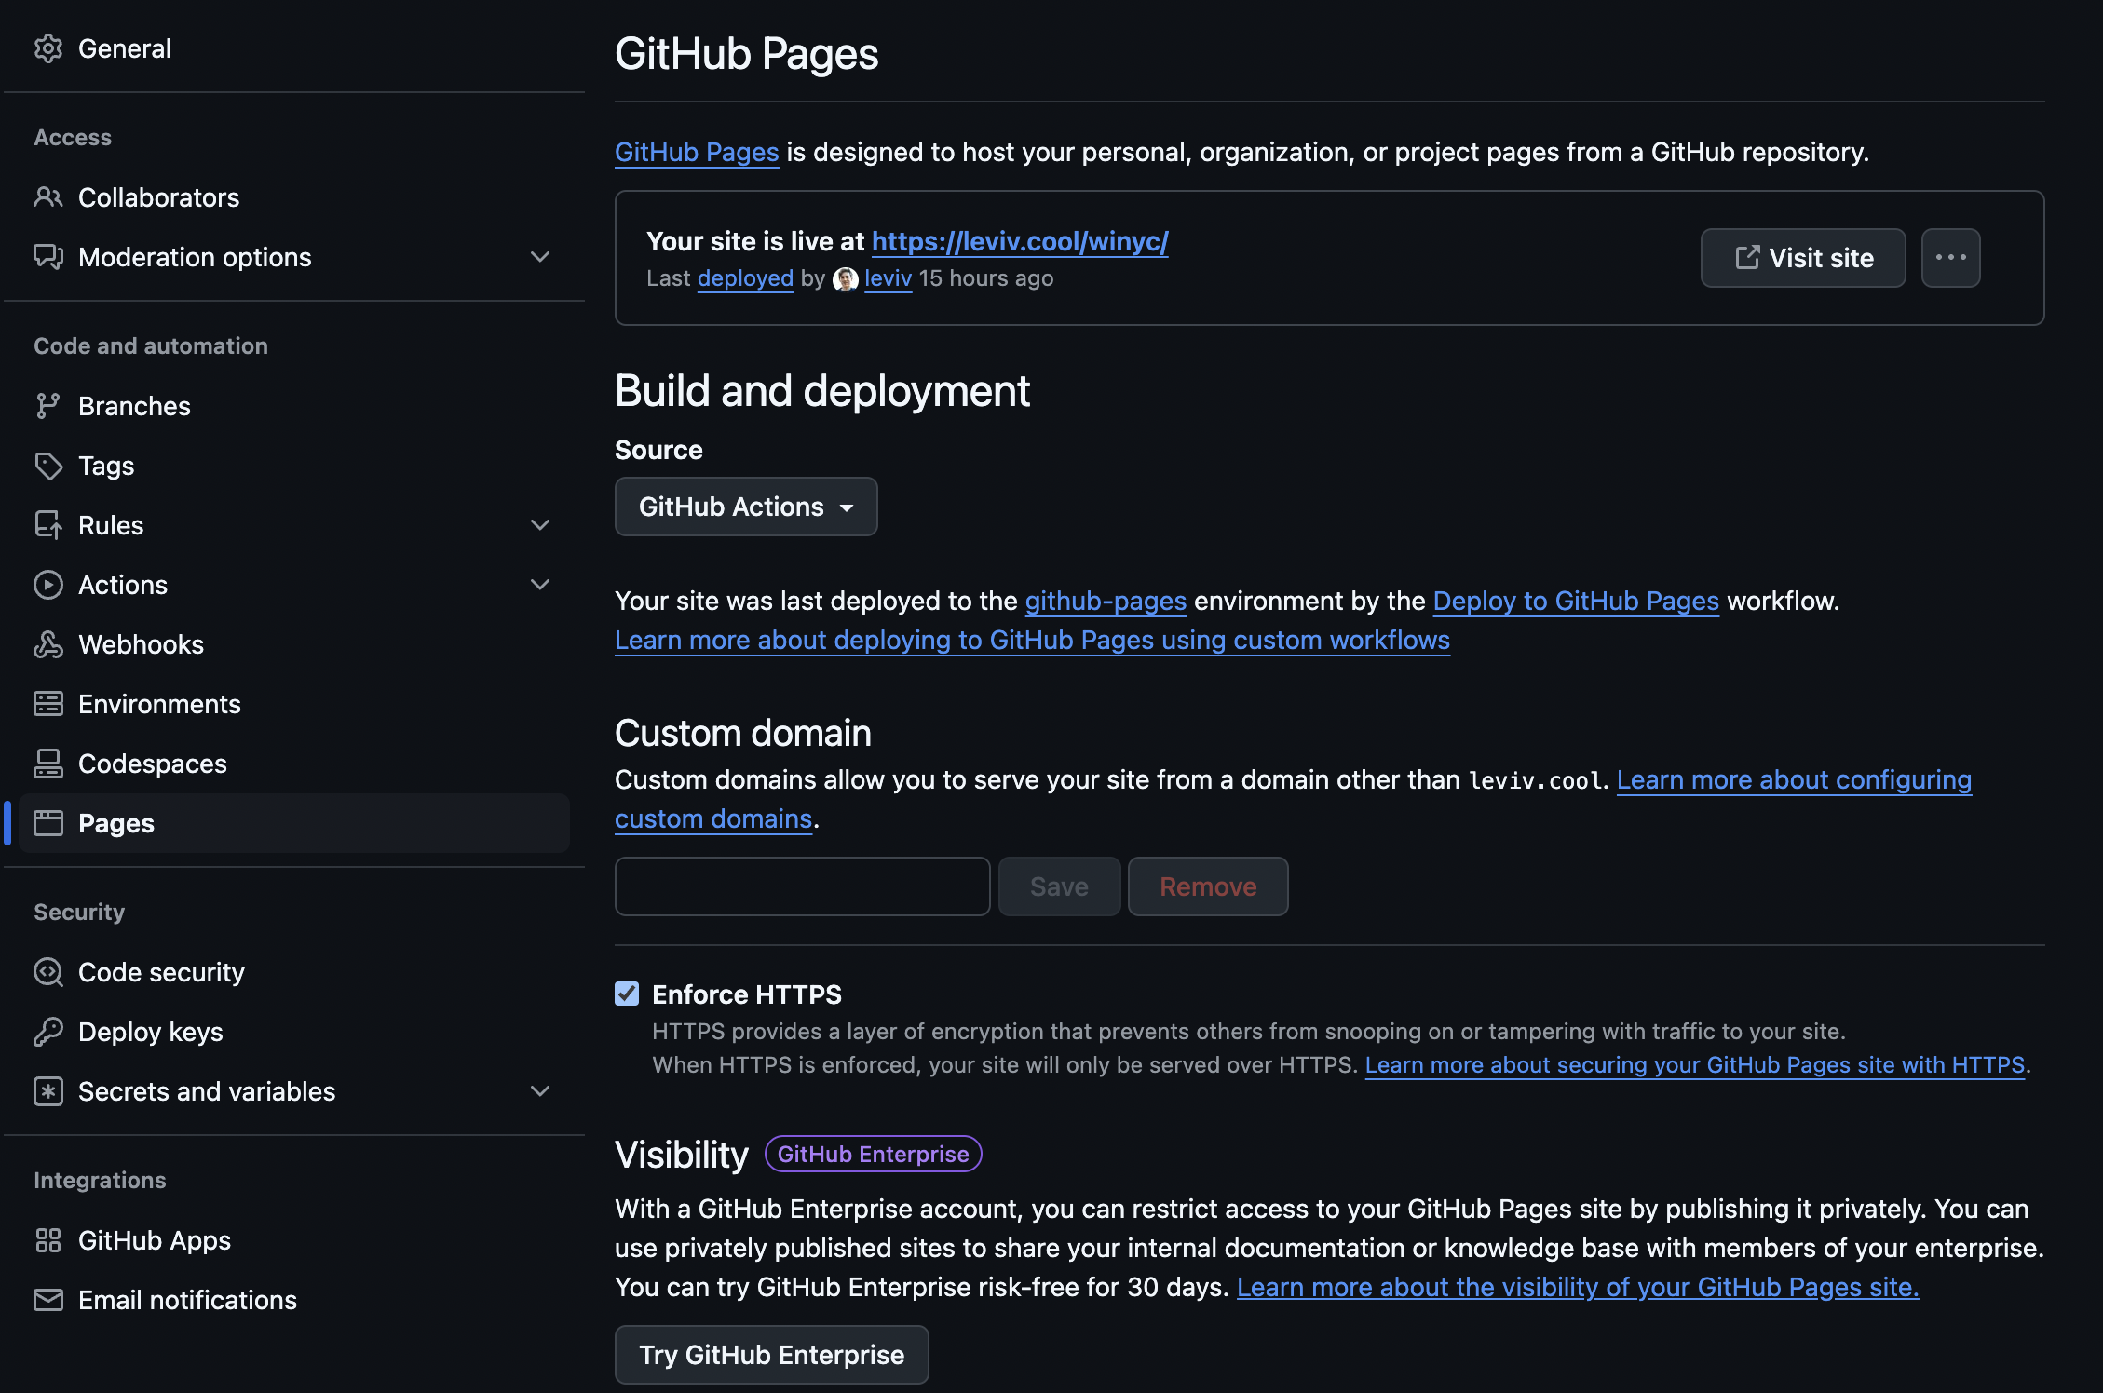Click the Environments server icon
2103x1393 pixels.
click(x=48, y=704)
